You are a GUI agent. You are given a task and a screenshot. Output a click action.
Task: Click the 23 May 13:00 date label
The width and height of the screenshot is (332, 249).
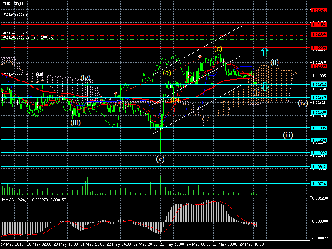[x=172, y=244]
